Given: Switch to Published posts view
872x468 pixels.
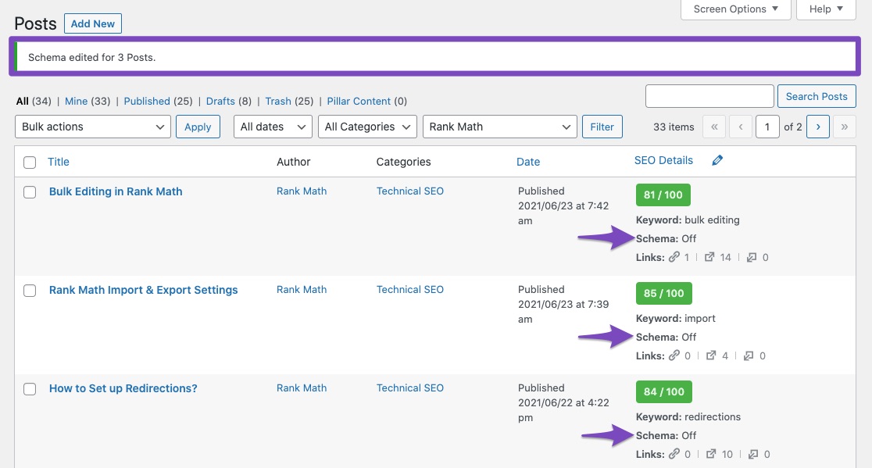Looking at the screenshot, I should [147, 101].
